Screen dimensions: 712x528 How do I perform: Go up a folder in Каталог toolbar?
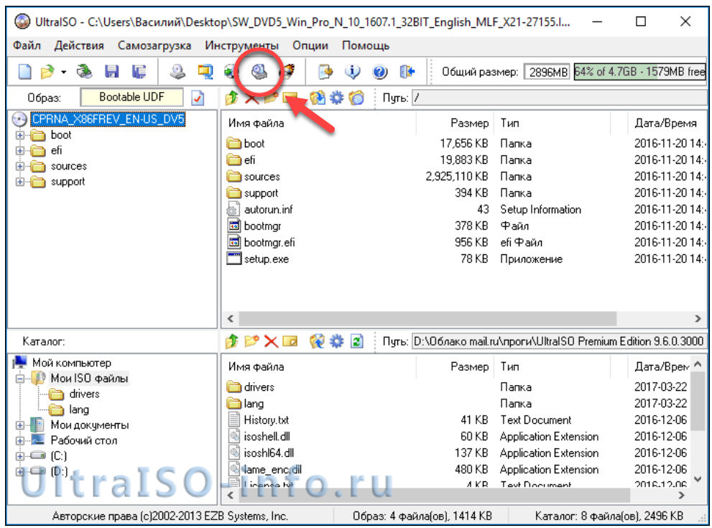click(x=232, y=341)
